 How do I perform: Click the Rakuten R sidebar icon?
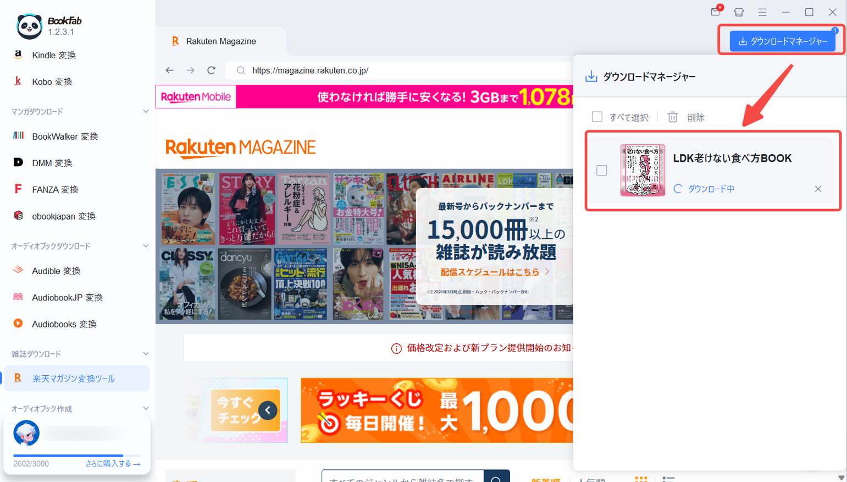(x=18, y=378)
